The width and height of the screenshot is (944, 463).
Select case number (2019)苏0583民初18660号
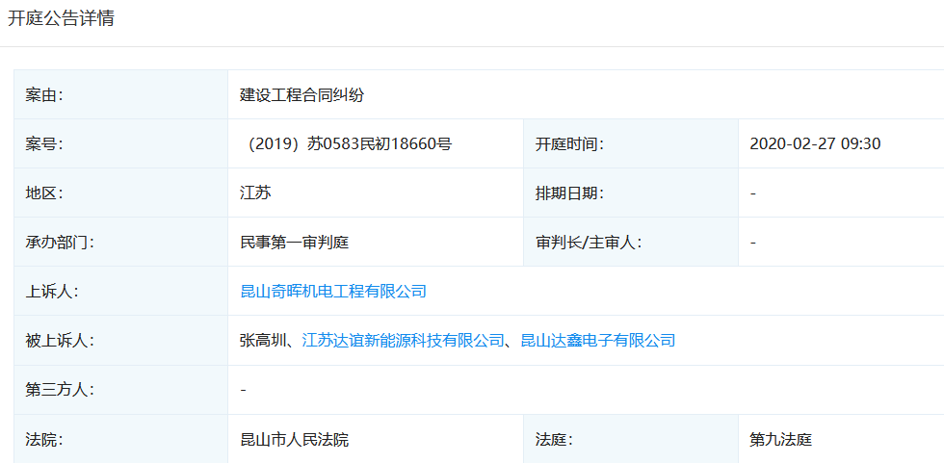(x=348, y=144)
